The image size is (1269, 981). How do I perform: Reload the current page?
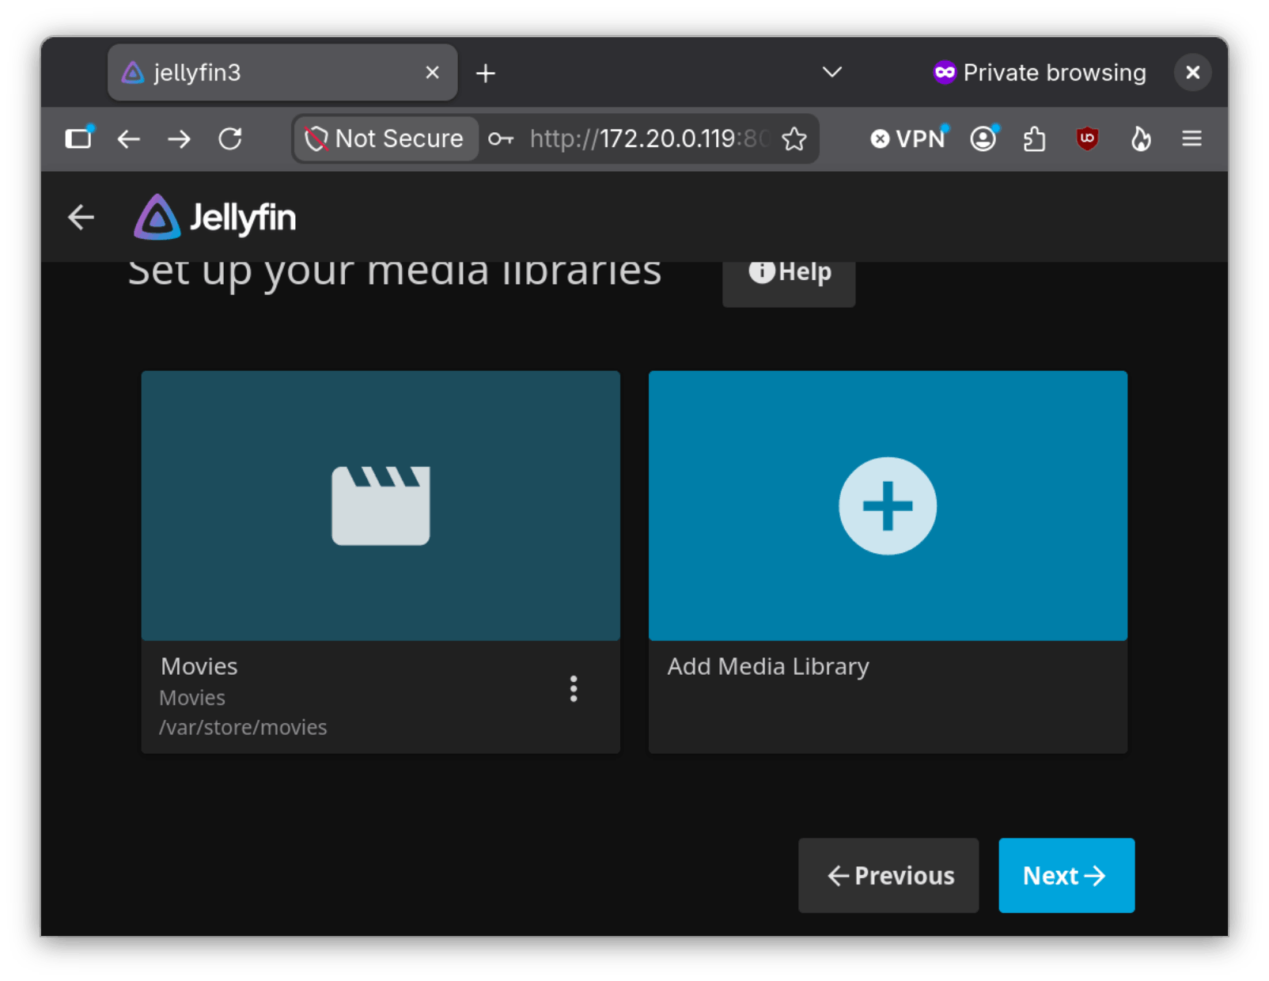(x=230, y=139)
